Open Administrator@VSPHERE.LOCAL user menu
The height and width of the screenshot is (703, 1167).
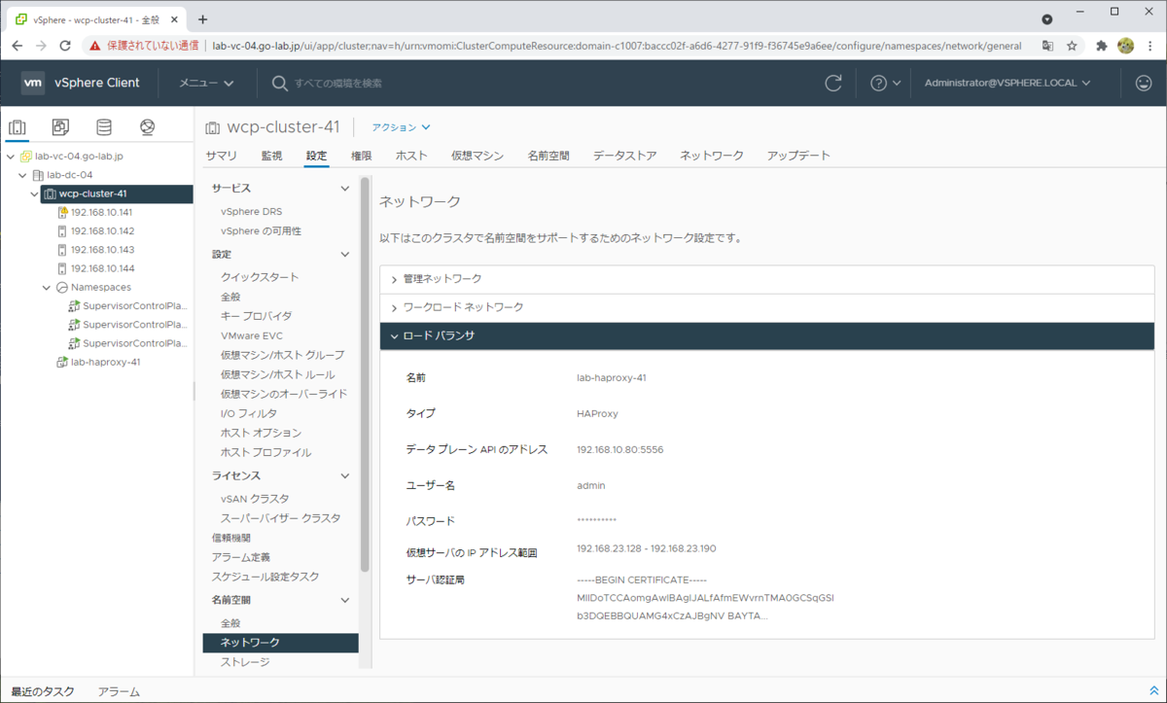pyautogui.click(x=1008, y=83)
